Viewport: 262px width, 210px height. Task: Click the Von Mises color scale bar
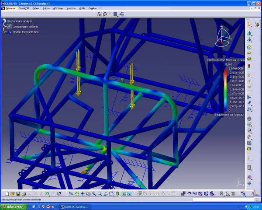225,90
